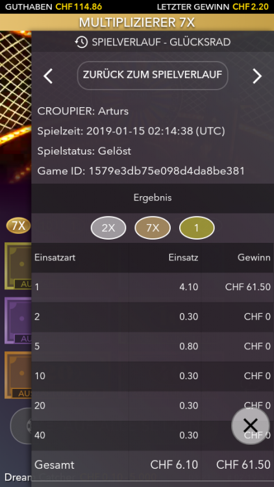Select the yellow 1 result chip
This screenshot has width=274, height=487.
coord(197,228)
